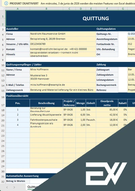Click the Menge column heading
Viewport: 135px width, 191px height.
(81, 103)
